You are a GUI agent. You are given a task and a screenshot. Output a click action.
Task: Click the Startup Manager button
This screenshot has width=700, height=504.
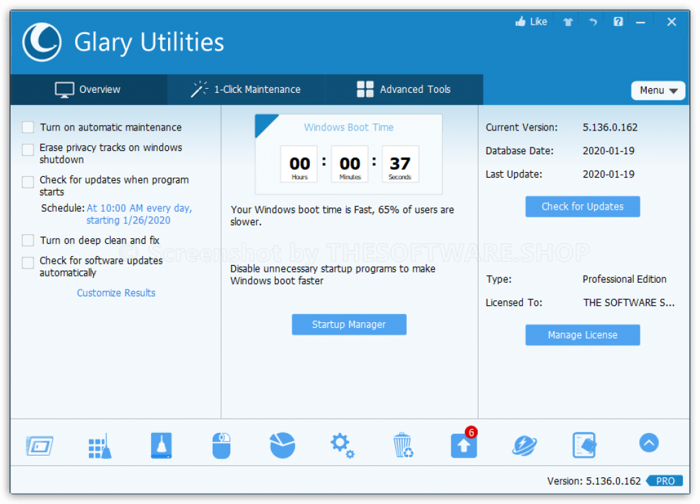(349, 324)
